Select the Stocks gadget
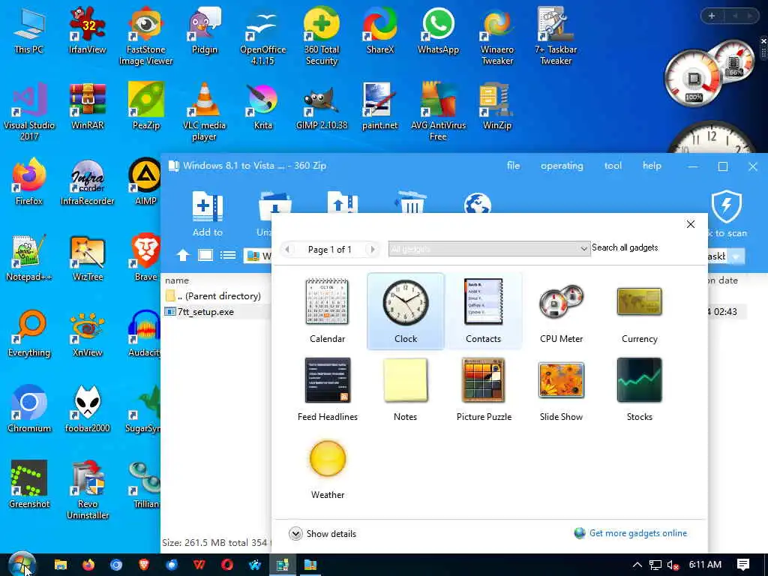 tap(639, 389)
